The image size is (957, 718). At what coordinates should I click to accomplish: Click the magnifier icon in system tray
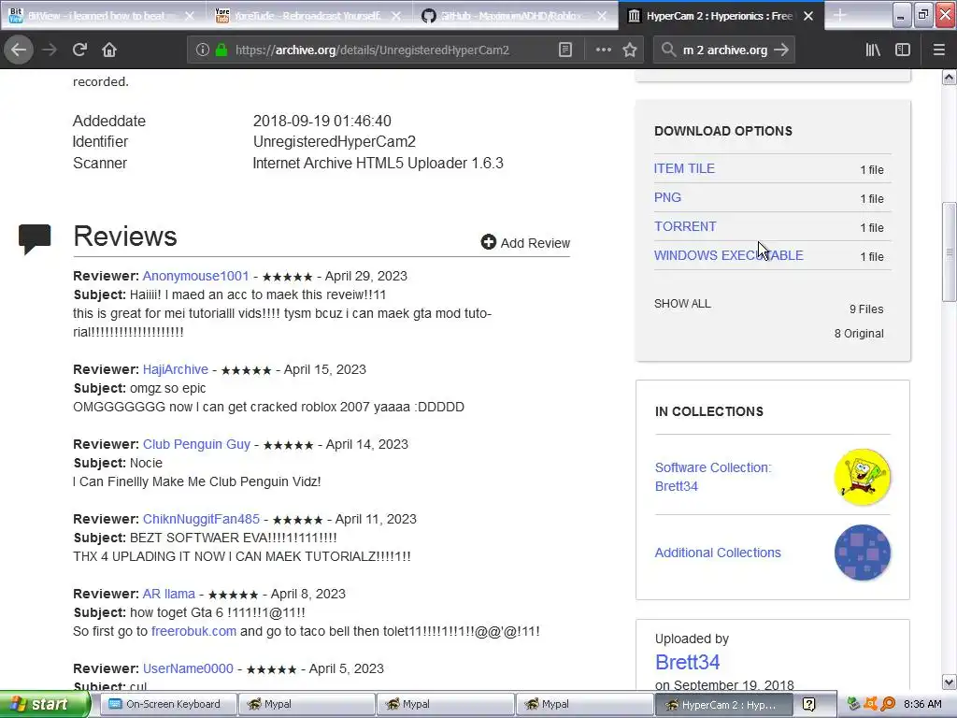coord(888,704)
